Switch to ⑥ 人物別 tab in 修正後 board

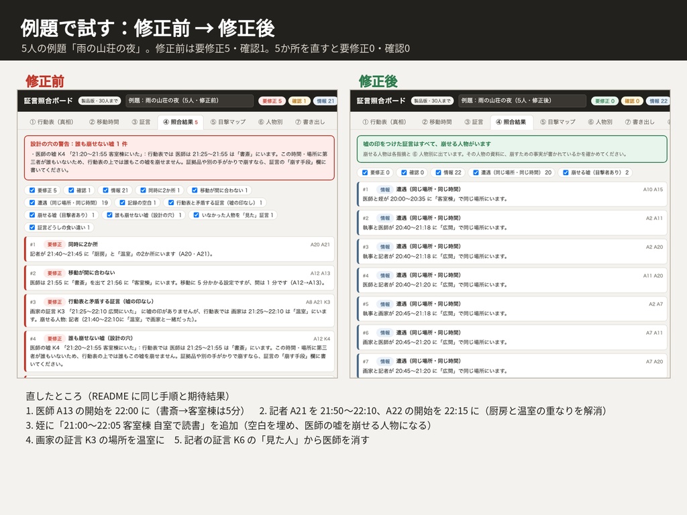point(600,122)
